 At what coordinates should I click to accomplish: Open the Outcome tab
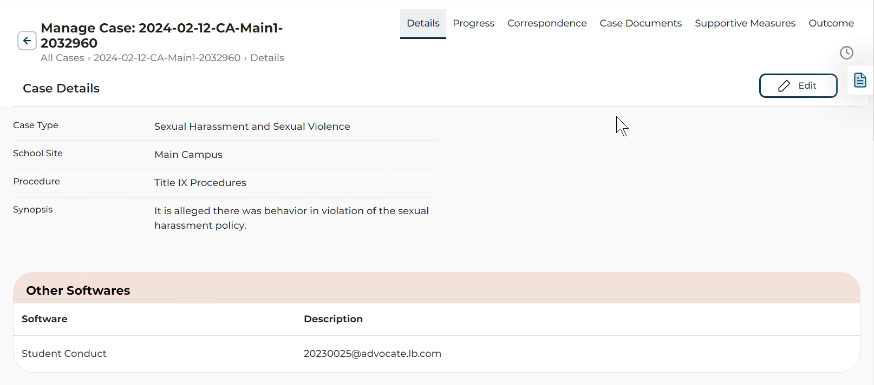[x=831, y=23]
